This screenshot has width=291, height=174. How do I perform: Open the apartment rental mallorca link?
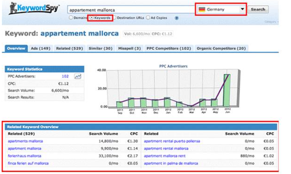point(166,148)
